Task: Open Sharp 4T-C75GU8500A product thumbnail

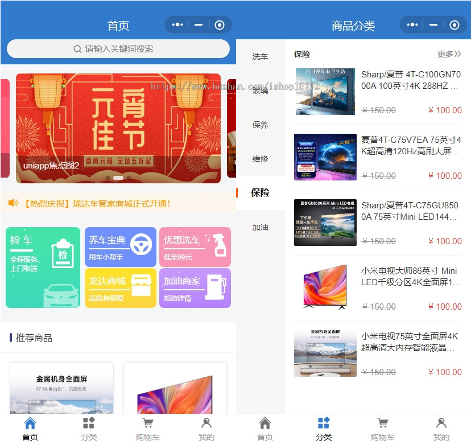Action: pos(325,223)
